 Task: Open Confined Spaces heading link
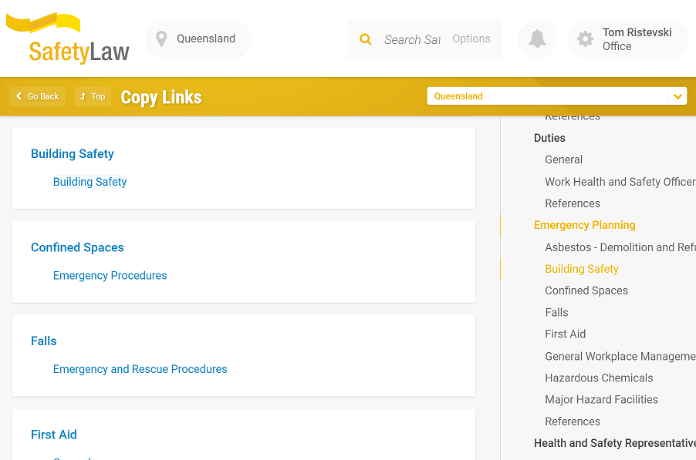click(x=77, y=247)
